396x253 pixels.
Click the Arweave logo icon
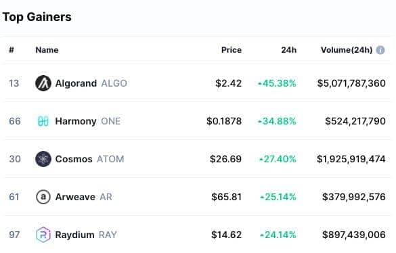point(43,197)
